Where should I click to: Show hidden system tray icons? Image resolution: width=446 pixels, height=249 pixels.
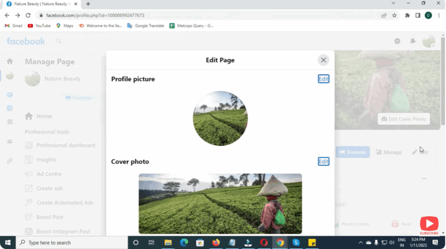click(x=361, y=242)
